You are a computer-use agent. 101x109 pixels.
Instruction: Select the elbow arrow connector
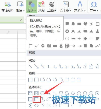[x=55, y=66]
